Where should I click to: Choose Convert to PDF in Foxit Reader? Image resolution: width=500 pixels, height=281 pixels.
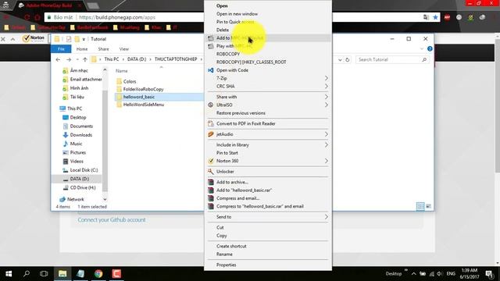(x=245, y=123)
